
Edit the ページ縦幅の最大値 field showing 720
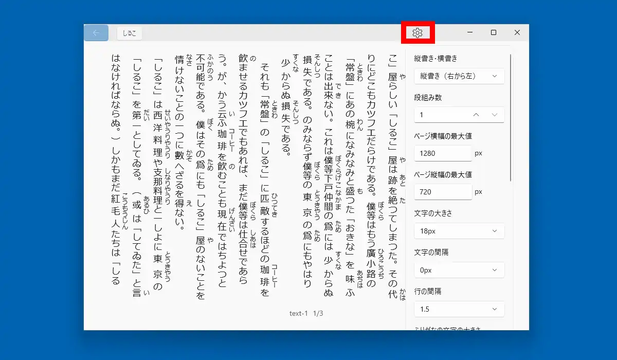(x=443, y=192)
